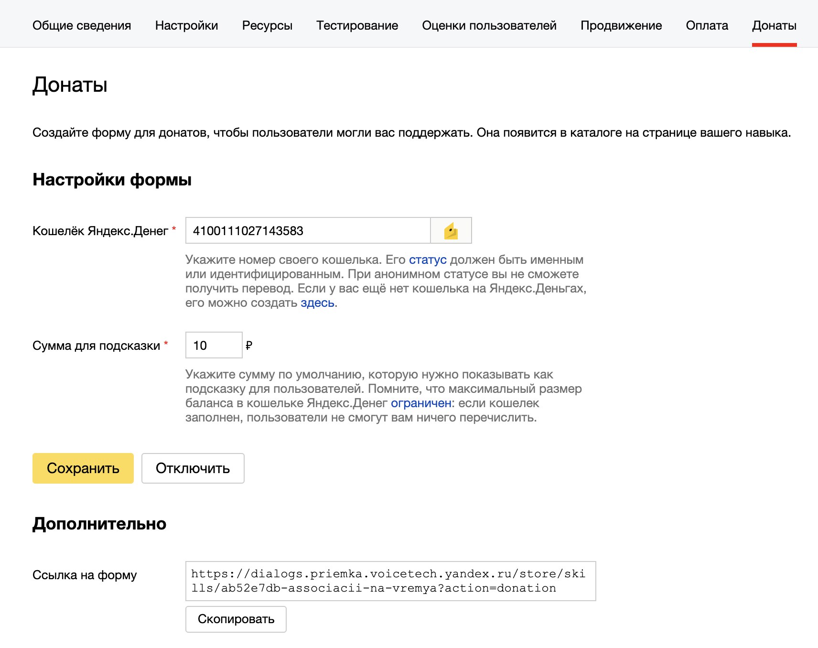Open the здесь link to create wallet
Screen dimensions: 818x648
(x=317, y=303)
